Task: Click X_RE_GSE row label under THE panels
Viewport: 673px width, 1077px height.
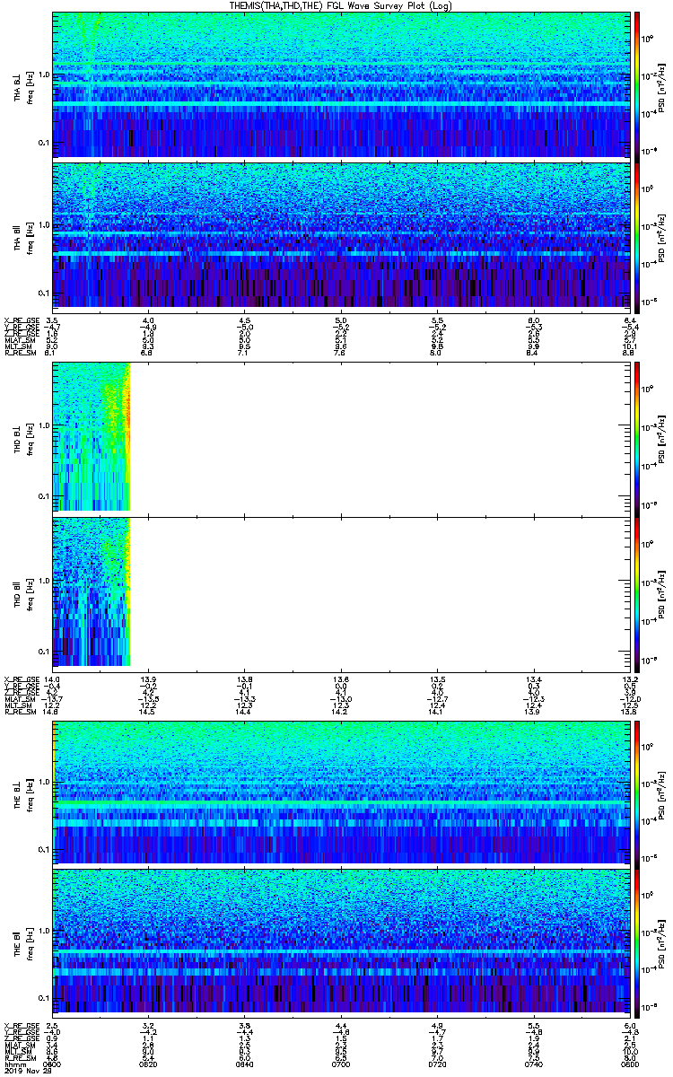Action: coord(22,1025)
